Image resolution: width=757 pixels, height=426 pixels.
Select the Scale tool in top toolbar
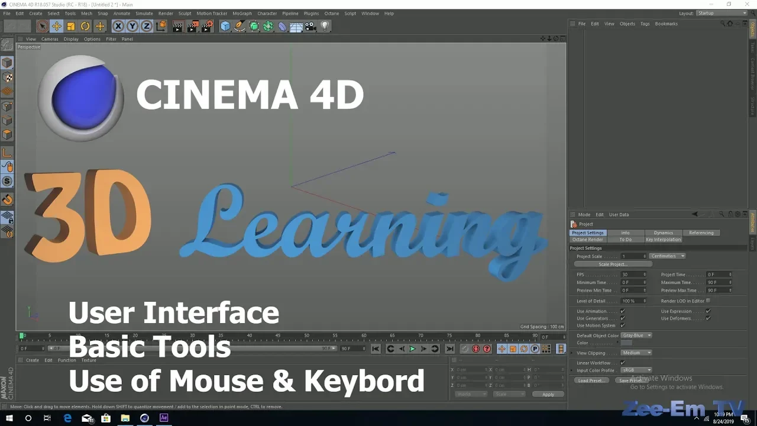[71, 26]
